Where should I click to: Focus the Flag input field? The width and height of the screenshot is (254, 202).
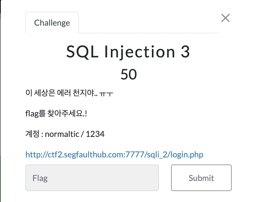click(92, 178)
